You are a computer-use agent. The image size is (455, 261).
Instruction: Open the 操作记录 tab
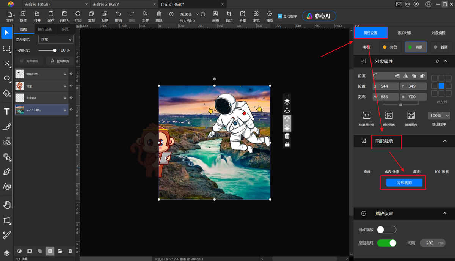point(44,29)
